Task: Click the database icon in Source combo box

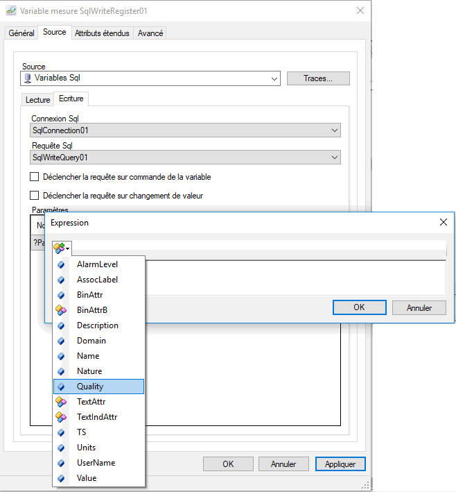Action: click(x=28, y=78)
